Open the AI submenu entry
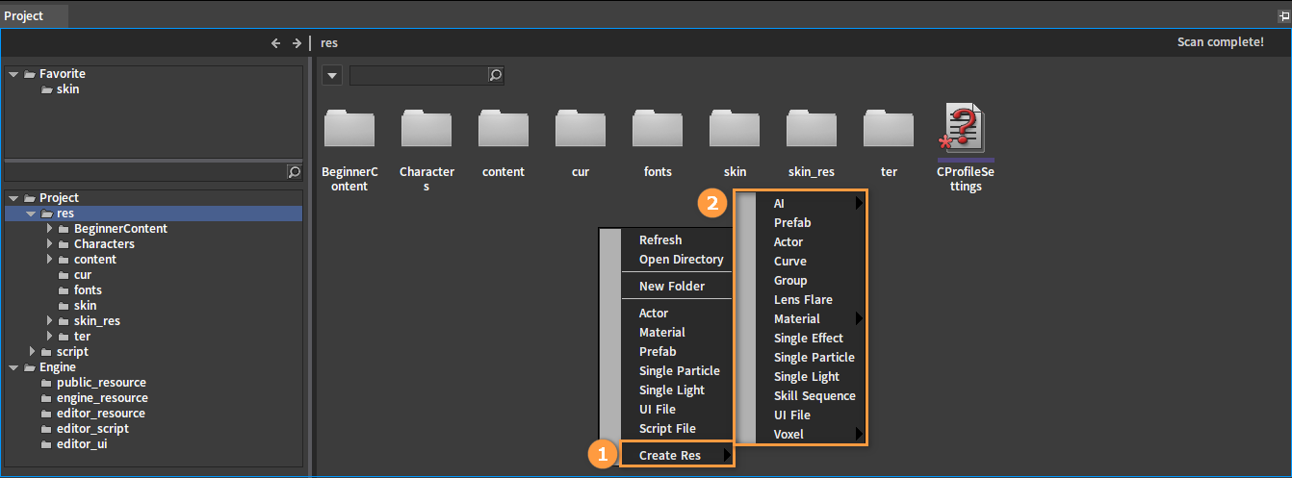This screenshot has height=478, width=1292. pos(812,204)
